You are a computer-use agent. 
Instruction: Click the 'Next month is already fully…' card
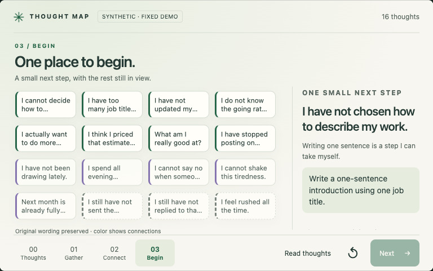coord(45,206)
